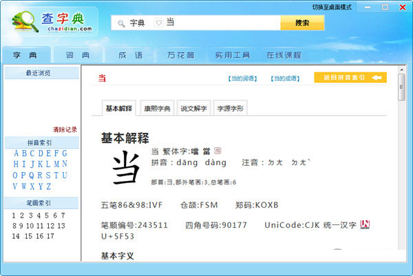Click the traditional character 噹

pyautogui.click(x=195, y=151)
